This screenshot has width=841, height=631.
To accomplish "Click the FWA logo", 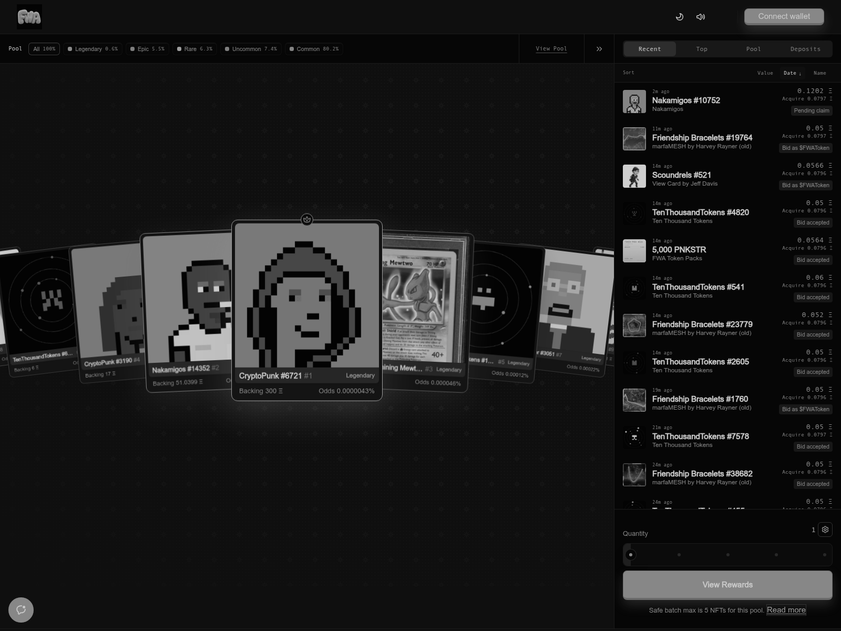I will pyautogui.click(x=29, y=17).
